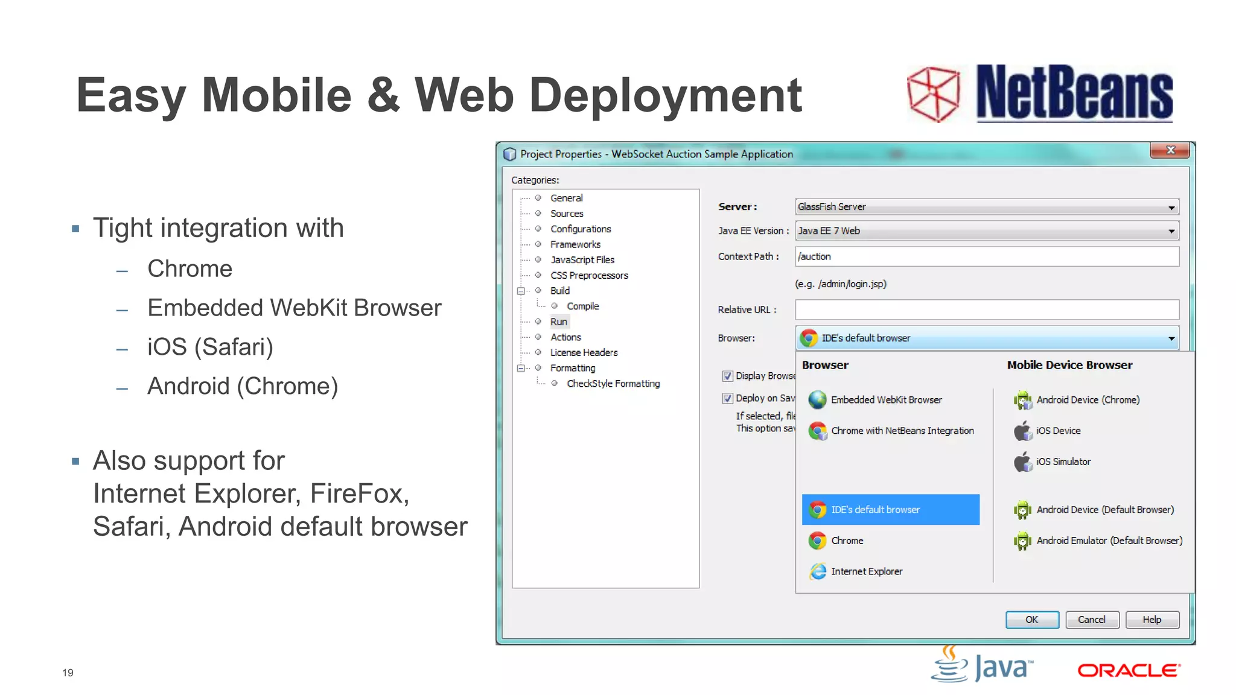Click the Project Properties title bar icon
1236x695 pixels.
click(x=510, y=154)
